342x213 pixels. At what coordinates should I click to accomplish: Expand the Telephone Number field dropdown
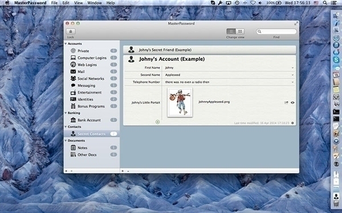point(292,82)
